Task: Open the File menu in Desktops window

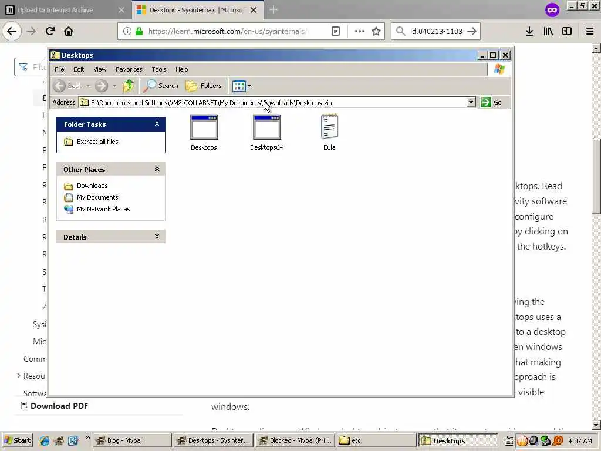Action: tap(59, 69)
